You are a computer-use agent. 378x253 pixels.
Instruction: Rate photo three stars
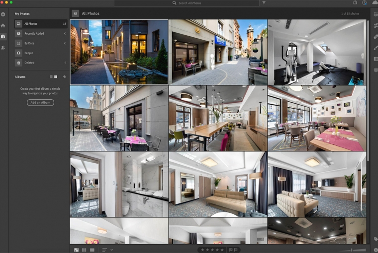tap(212, 250)
